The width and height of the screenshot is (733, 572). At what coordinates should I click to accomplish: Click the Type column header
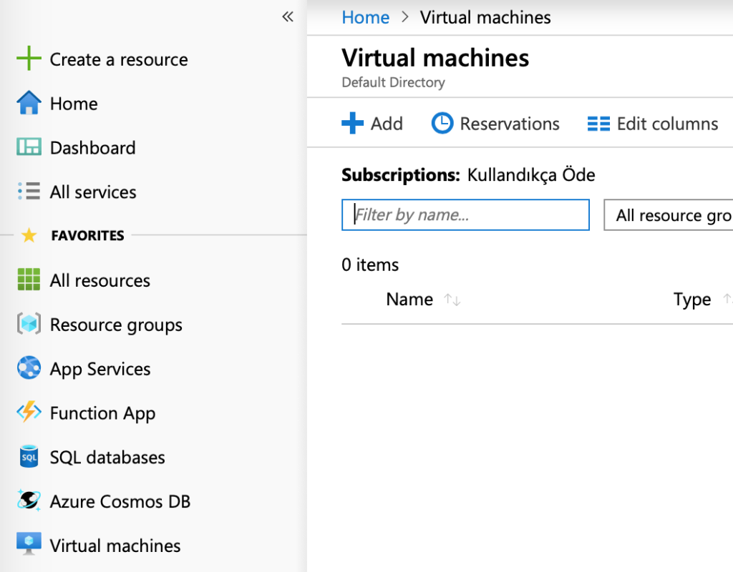(692, 300)
